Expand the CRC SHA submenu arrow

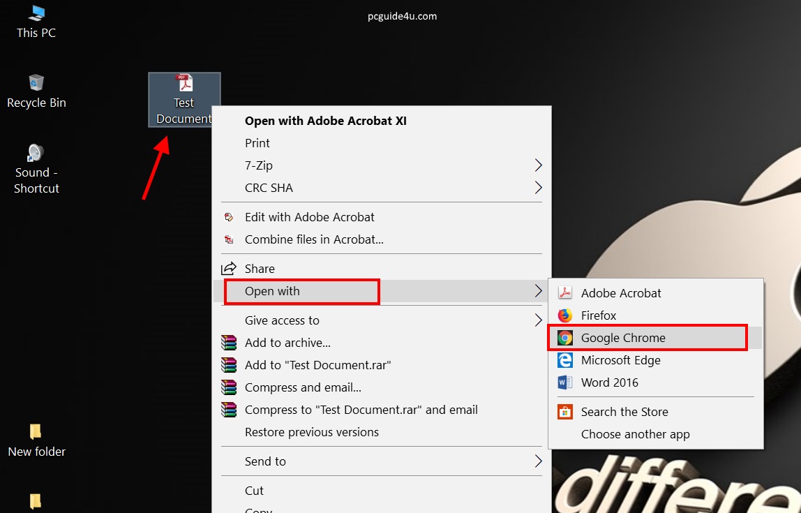click(x=538, y=188)
